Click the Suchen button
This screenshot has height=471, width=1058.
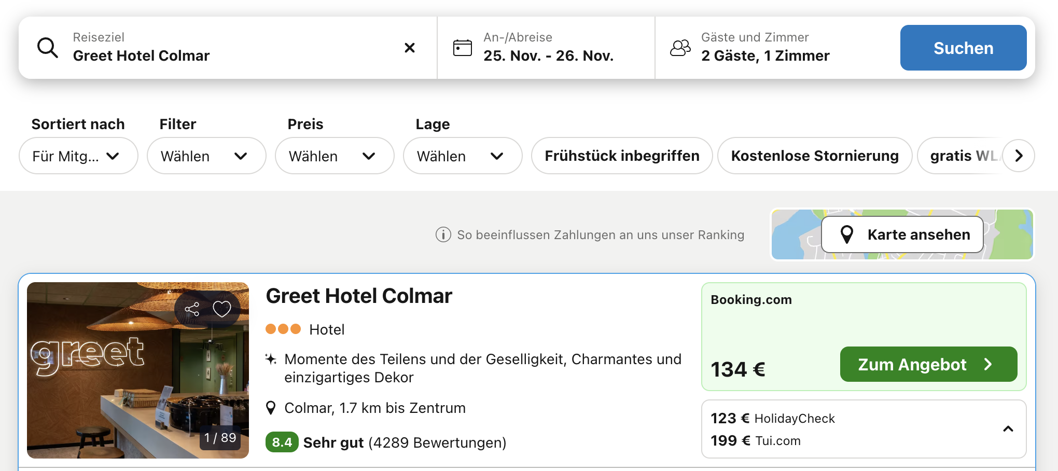pyautogui.click(x=963, y=48)
